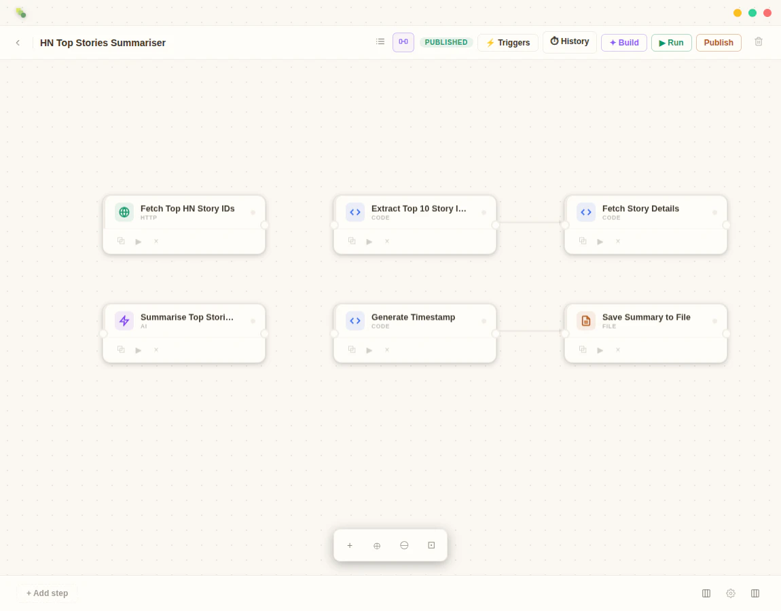Run the Summarise Top Stories step
The image size is (781, 611).
tap(139, 350)
